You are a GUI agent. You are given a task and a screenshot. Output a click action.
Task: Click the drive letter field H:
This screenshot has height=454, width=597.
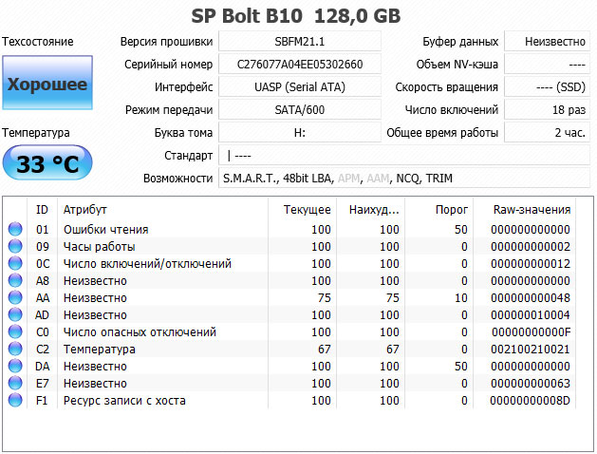point(300,133)
